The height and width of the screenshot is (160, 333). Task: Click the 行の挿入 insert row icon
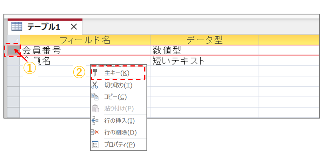(x=95, y=120)
